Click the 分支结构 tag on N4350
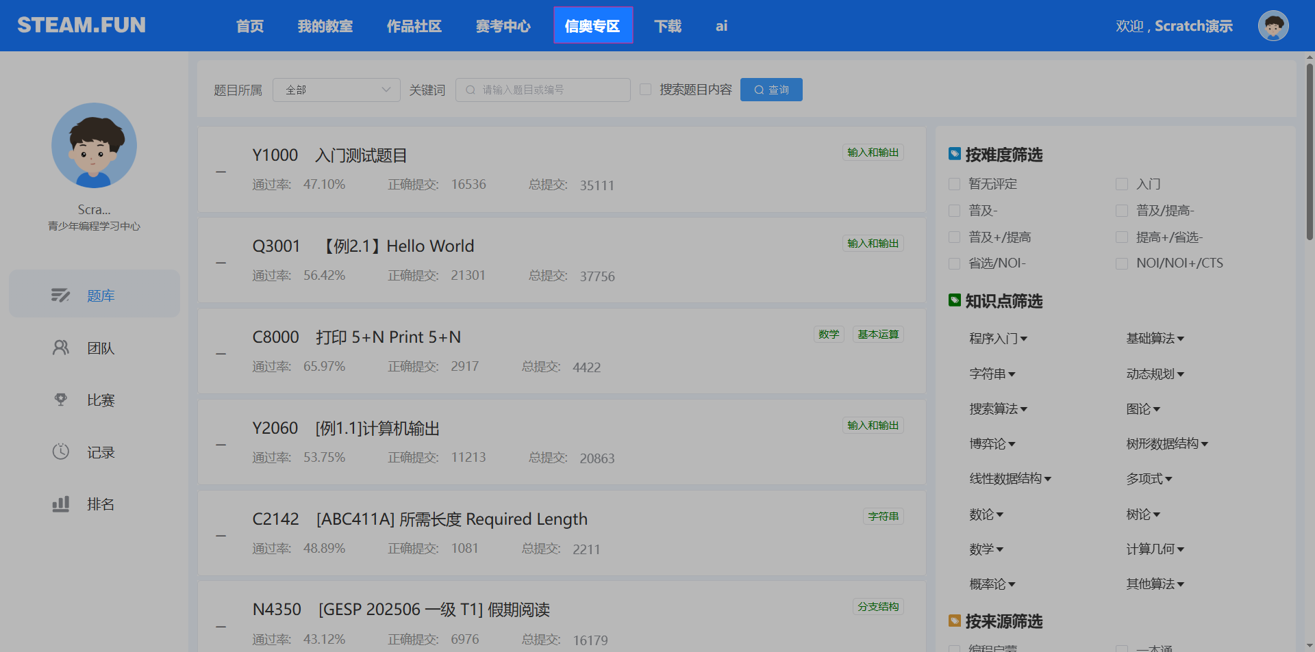This screenshot has height=652, width=1315. (878, 607)
